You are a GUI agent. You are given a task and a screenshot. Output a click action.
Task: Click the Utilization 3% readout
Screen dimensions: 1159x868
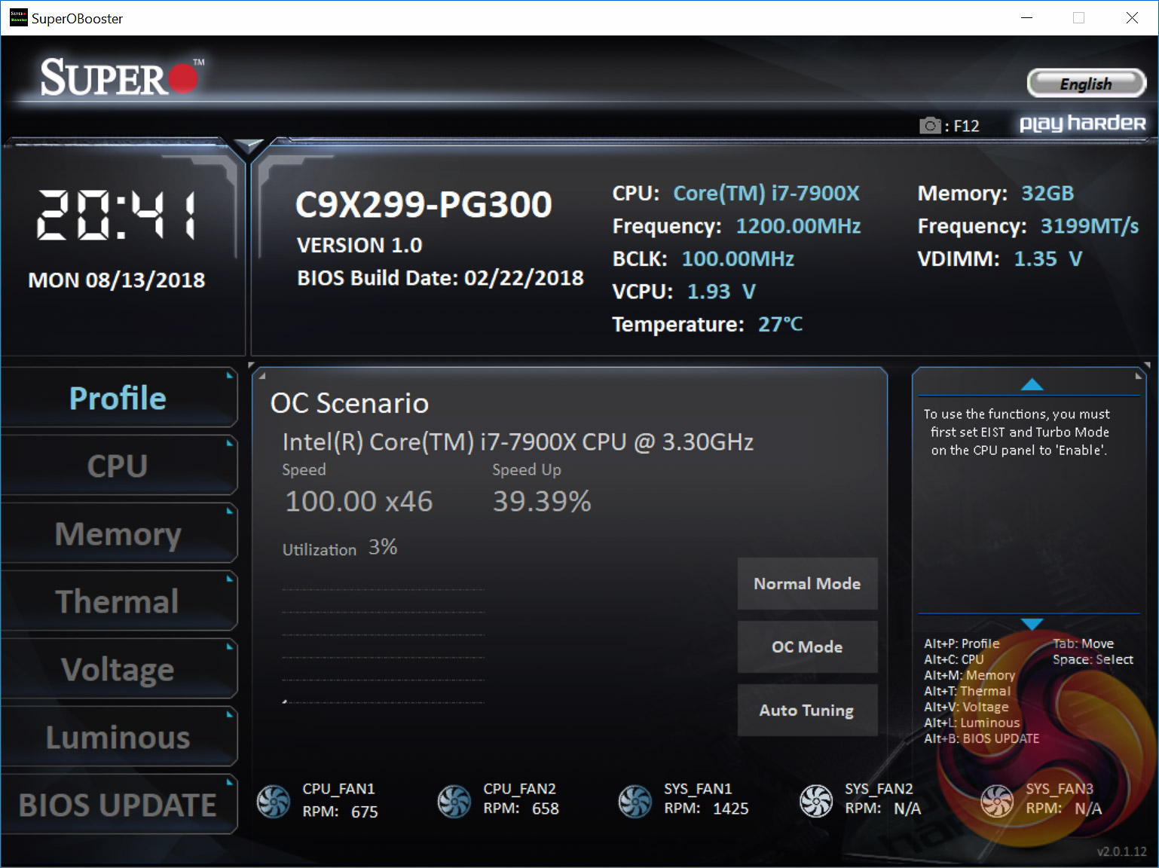click(340, 548)
